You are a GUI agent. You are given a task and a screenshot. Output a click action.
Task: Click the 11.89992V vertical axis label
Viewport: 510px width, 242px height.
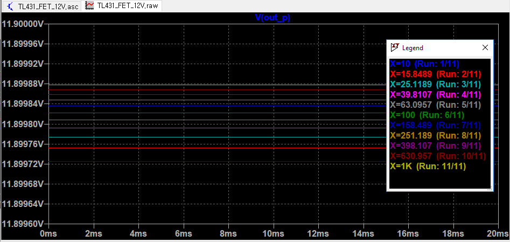(x=22, y=64)
